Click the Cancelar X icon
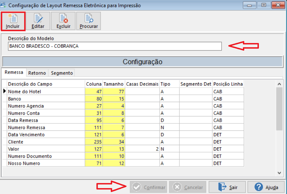 point(177,187)
